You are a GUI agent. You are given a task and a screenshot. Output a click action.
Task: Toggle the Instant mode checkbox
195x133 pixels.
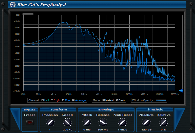(104, 100)
